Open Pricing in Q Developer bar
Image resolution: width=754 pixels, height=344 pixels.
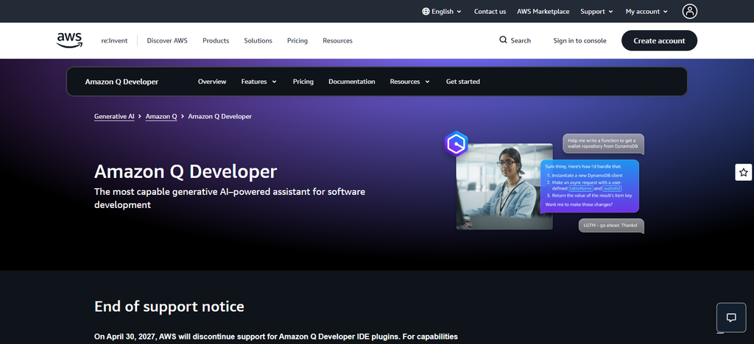tap(303, 82)
